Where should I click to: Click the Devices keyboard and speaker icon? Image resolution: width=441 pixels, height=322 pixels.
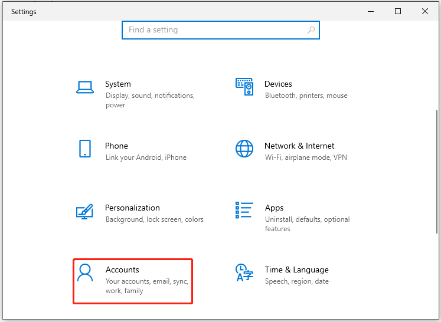pos(244,87)
